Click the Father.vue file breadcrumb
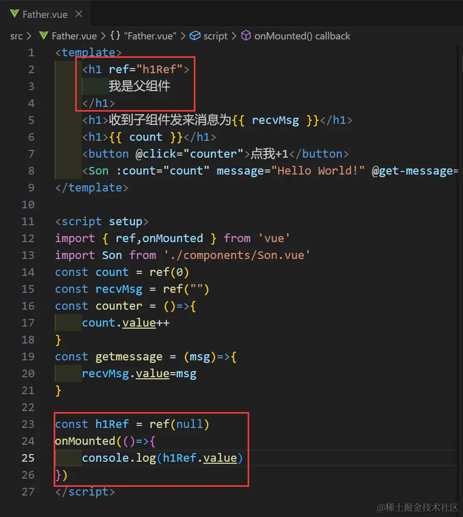This screenshot has width=463, height=517. [74, 36]
